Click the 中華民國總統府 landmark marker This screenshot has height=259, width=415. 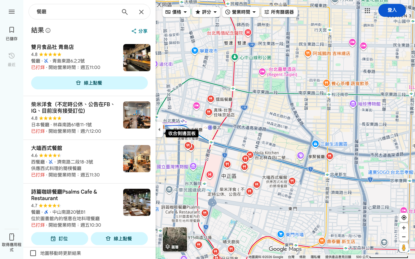(169, 189)
